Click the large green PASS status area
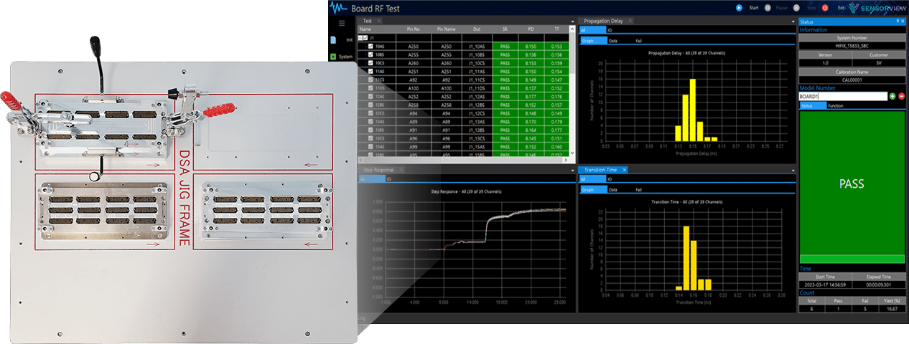Viewport: 909px width, 344px height. click(852, 183)
